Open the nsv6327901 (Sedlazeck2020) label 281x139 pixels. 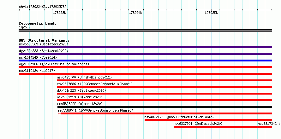[x=198, y=124]
